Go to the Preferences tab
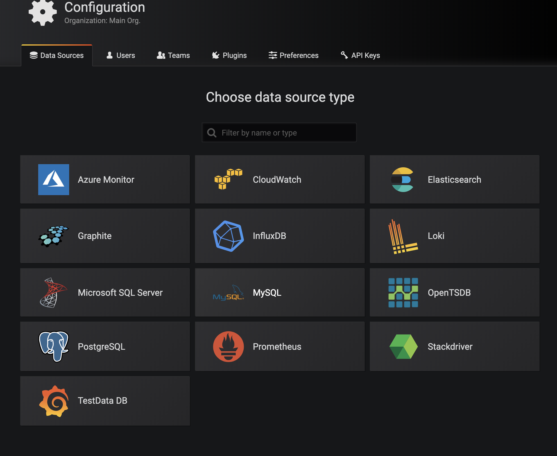This screenshot has height=456, width=557. [x=293, y=55]
